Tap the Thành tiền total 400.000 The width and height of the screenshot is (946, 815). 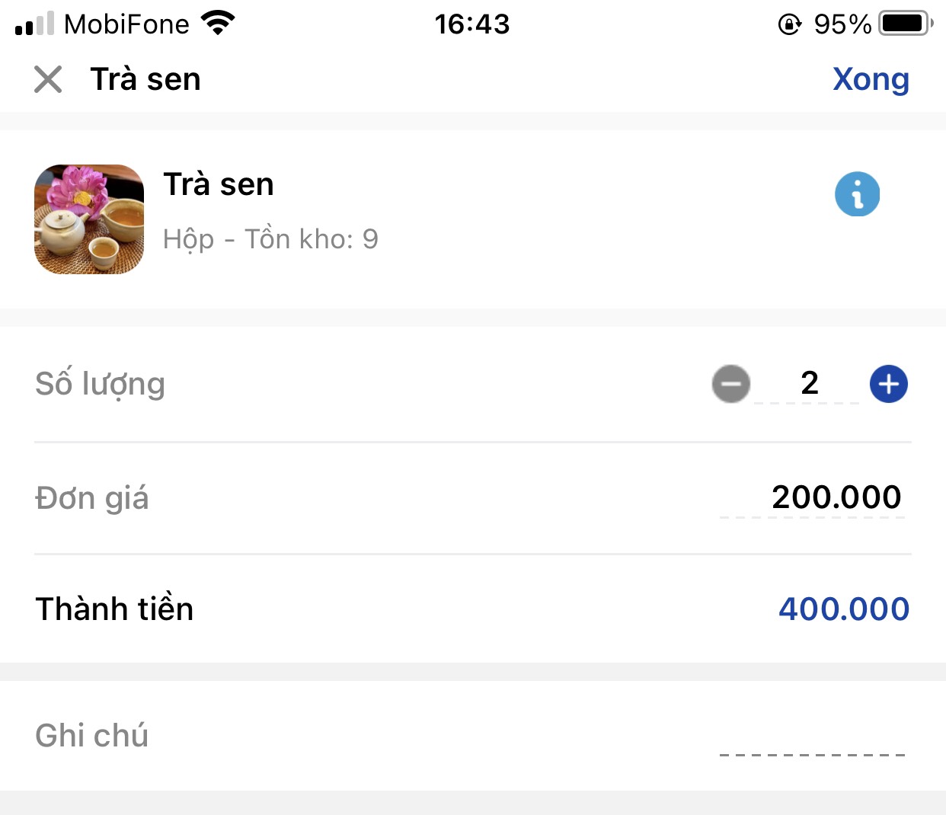843,609
